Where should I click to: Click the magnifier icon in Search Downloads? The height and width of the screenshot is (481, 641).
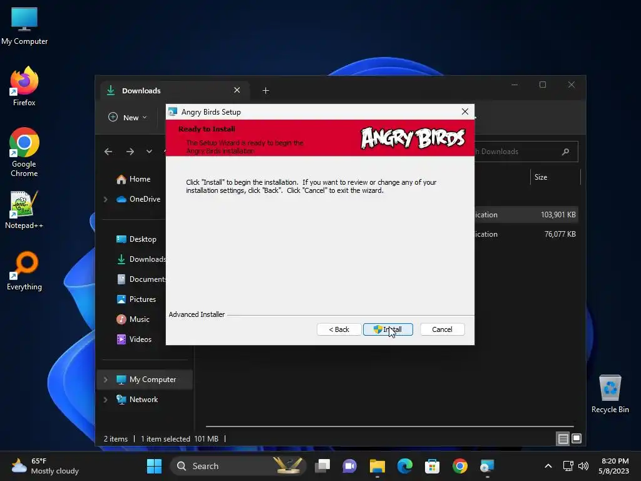[566, 152]
